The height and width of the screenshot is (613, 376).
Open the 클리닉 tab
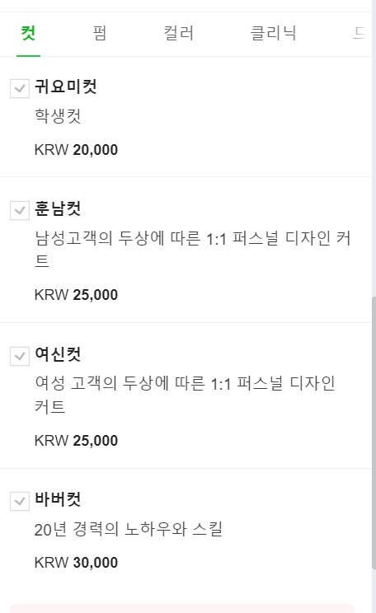coord(273,33)
